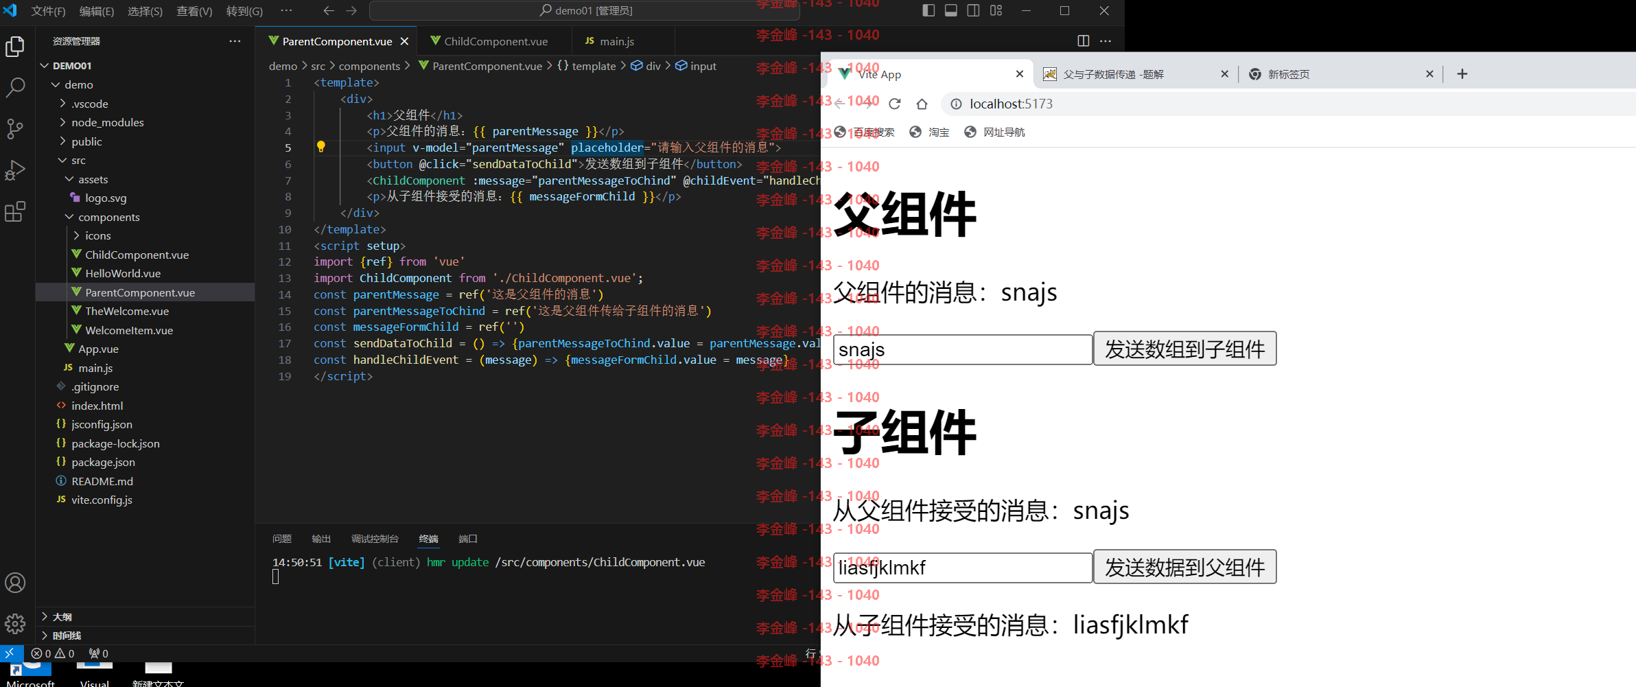
Task: Click the Explorer panel more actions ellipsis
Action: pos(235,41)
